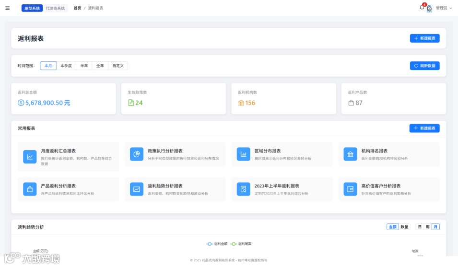This screenshot has width=458, height=267.
Task: Open 返利趋势分析报表 report title
Action: pos(165,186)
